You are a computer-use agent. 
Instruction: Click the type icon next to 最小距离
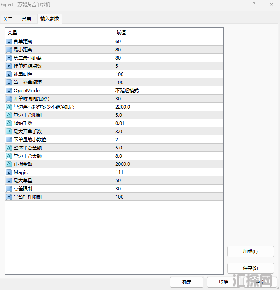pyautogui.click(x=9, y=50)
